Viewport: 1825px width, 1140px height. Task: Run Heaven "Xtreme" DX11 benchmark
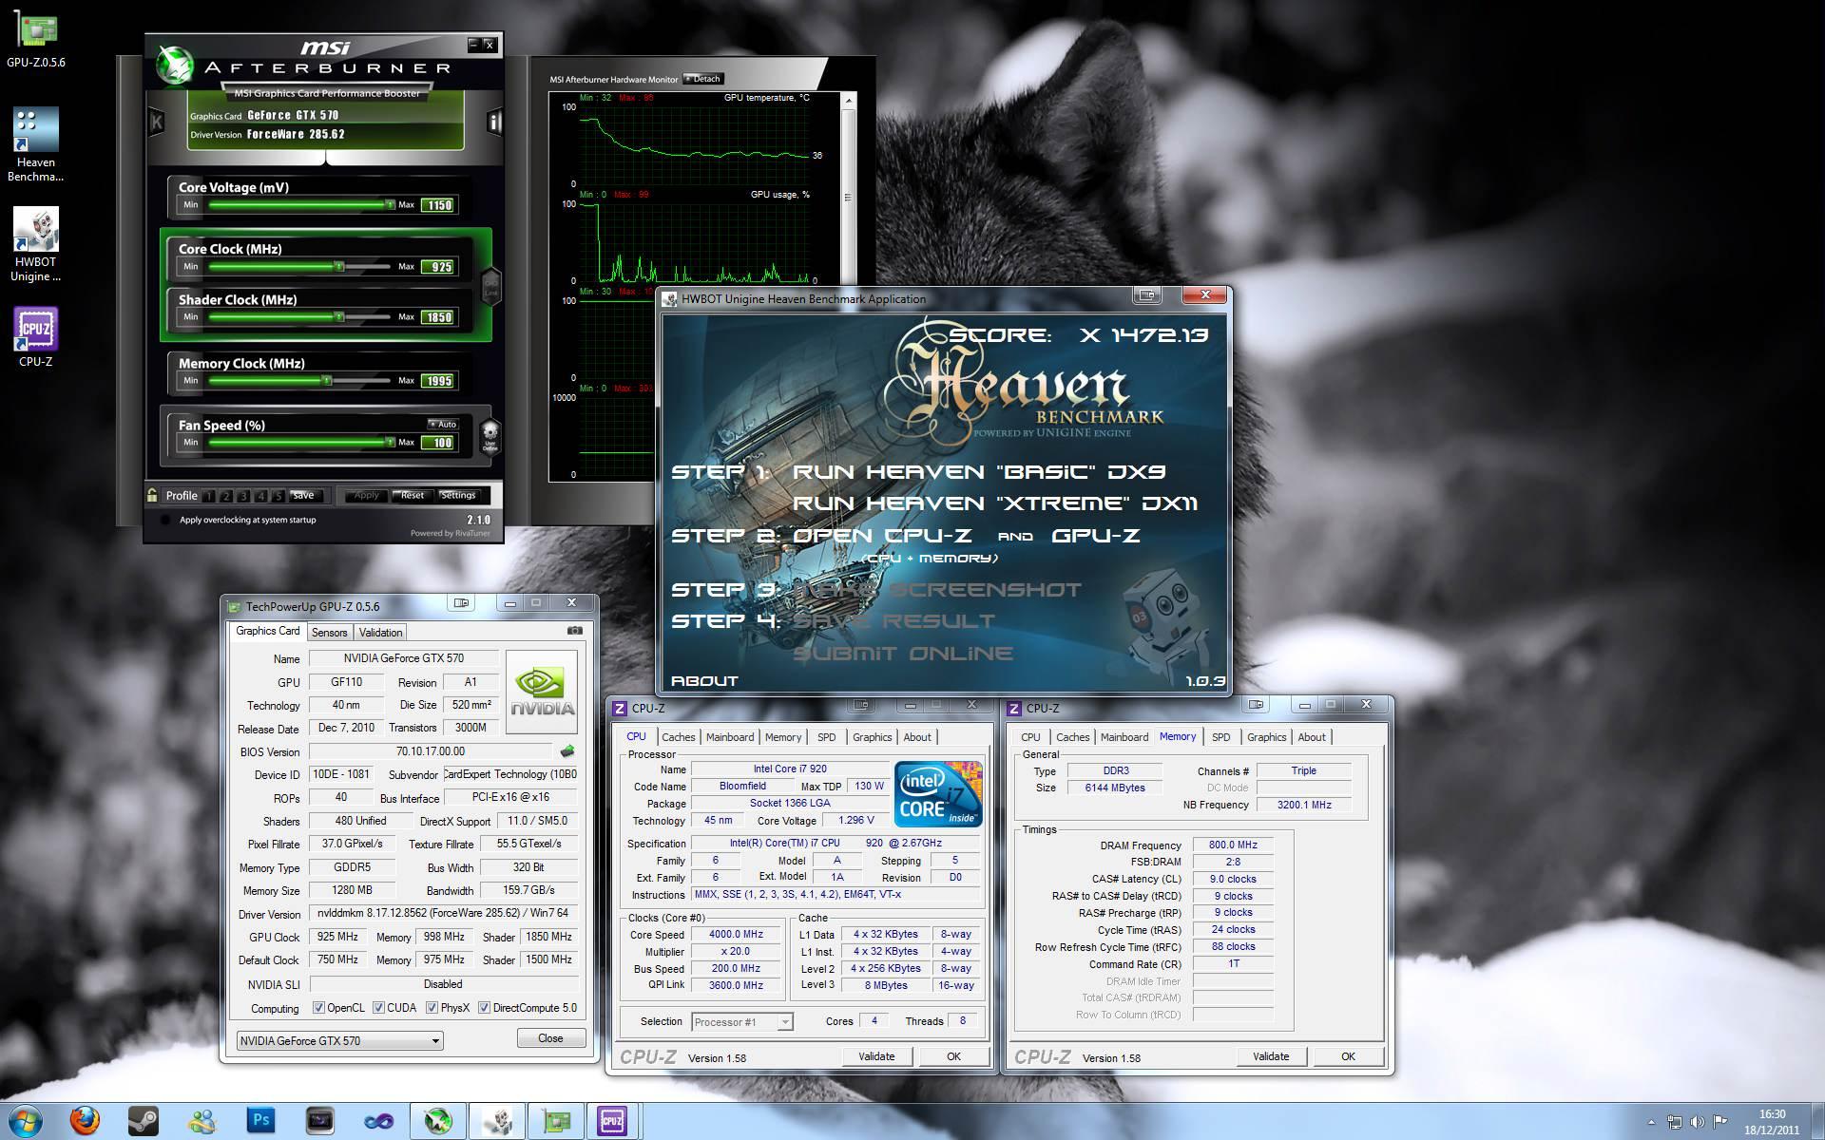pyautogui.click(x=995, y=503)
